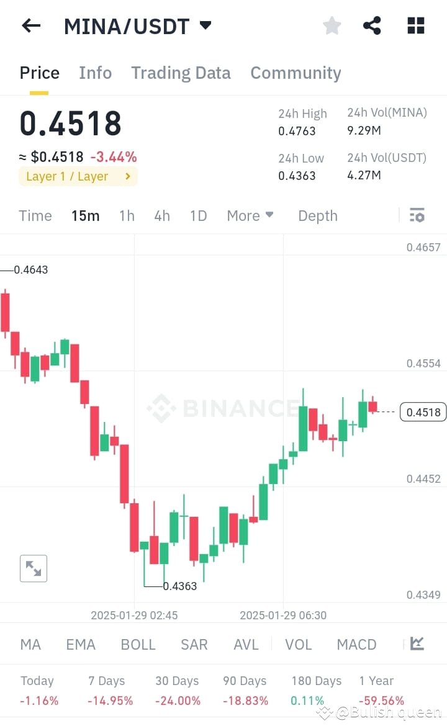447x726 pixels.
Task: Select the MACD indicator
Action: [356, 644]
